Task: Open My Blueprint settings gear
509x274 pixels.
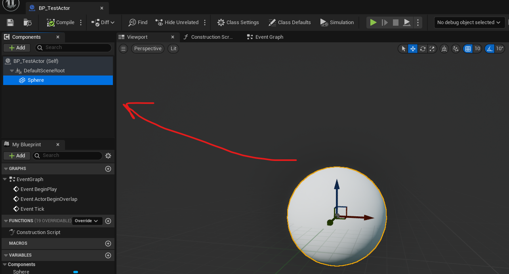Action: pos(108,156)
